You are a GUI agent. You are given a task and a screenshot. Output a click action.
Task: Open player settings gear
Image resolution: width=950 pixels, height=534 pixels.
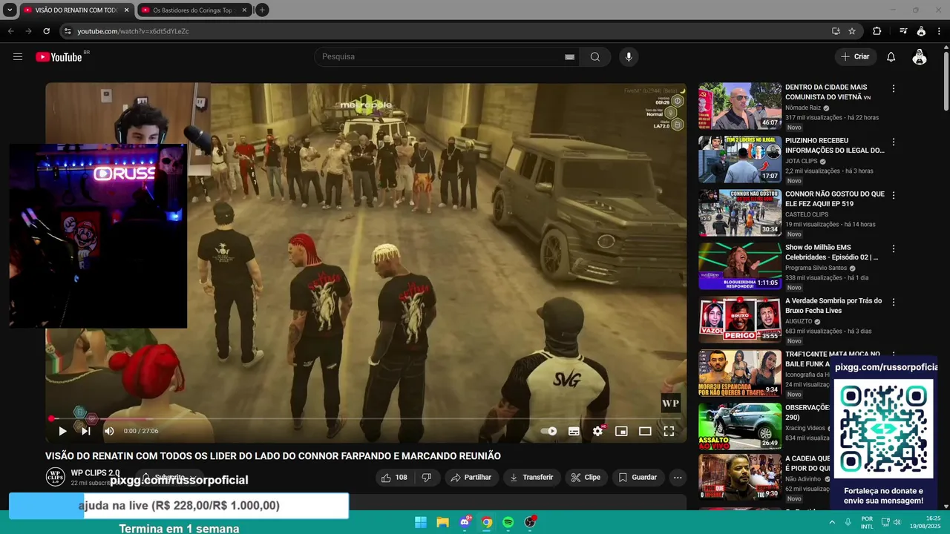(x=597, y=431)
